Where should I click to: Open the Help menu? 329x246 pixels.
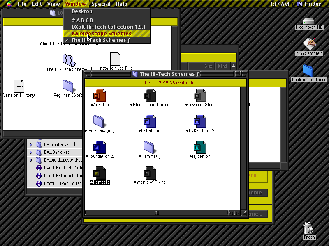tap(122, 4)
